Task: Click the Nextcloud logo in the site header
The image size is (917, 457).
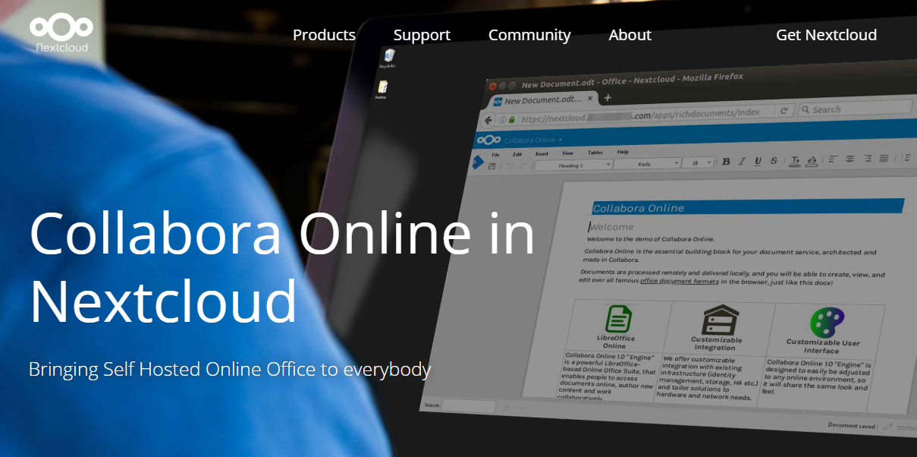Action: [61, 33]
